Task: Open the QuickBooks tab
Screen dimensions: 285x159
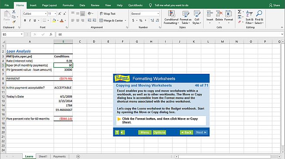Action: coord(136,5)
